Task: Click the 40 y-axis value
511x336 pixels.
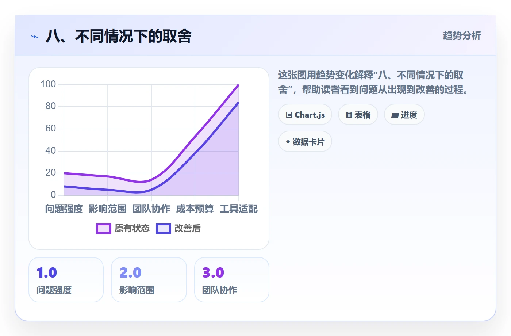Action: [x=51, y=151]
